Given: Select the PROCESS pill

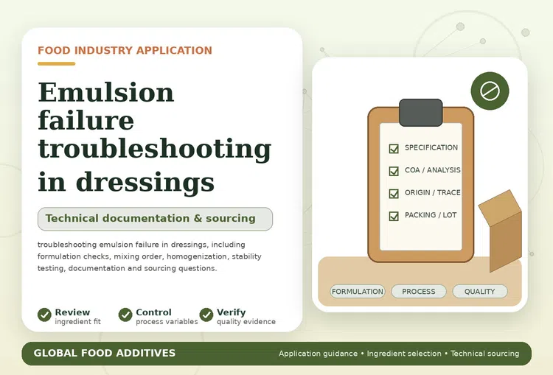Looking at the screenshot, I should (419, 292).
